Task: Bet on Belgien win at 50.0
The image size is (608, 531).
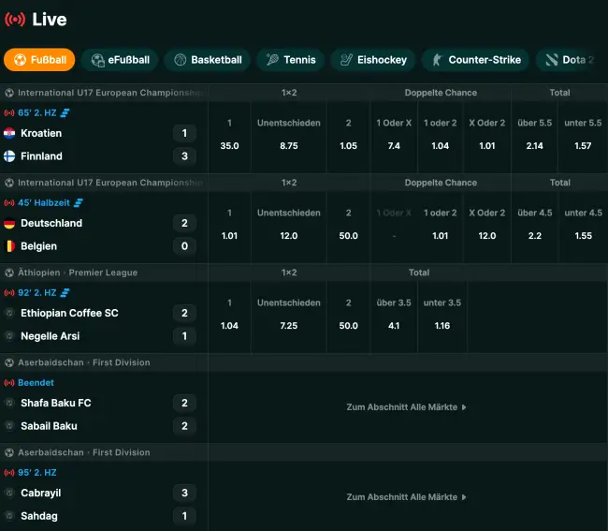Action: 349,228
